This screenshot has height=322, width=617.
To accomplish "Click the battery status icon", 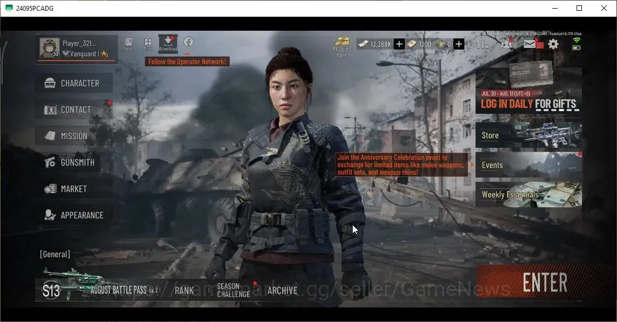I will coord(577,47).
